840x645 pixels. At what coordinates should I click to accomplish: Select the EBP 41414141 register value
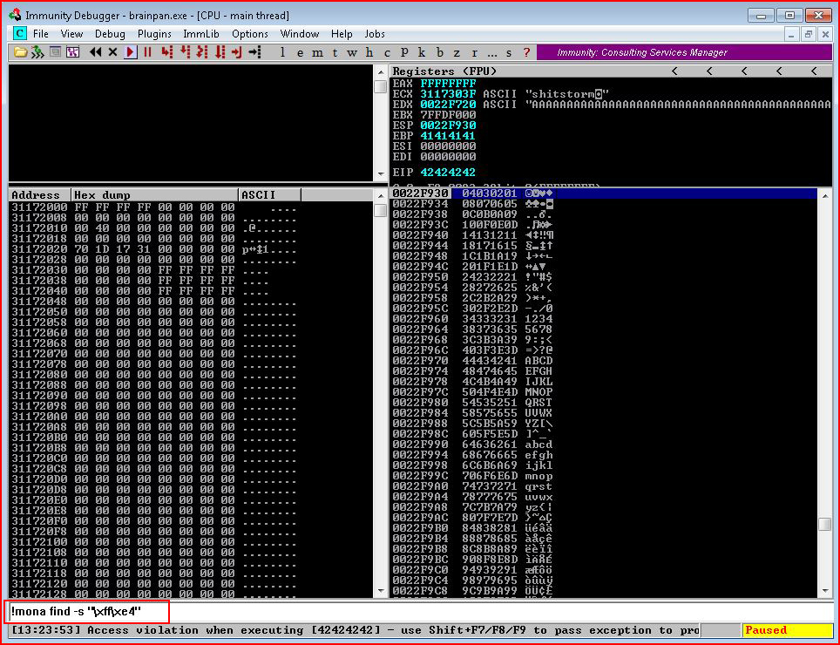tap(448, 136)
